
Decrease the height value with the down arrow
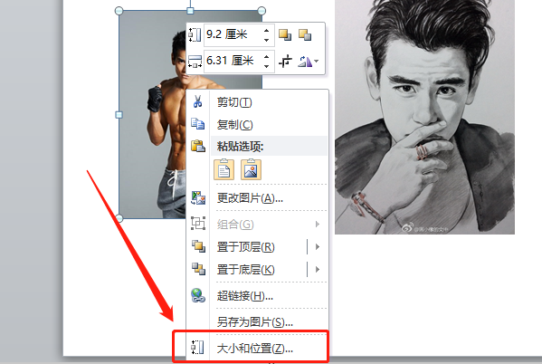(x=267, y=40)
